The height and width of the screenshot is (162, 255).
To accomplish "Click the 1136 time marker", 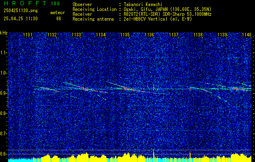I will coord(149,34).
